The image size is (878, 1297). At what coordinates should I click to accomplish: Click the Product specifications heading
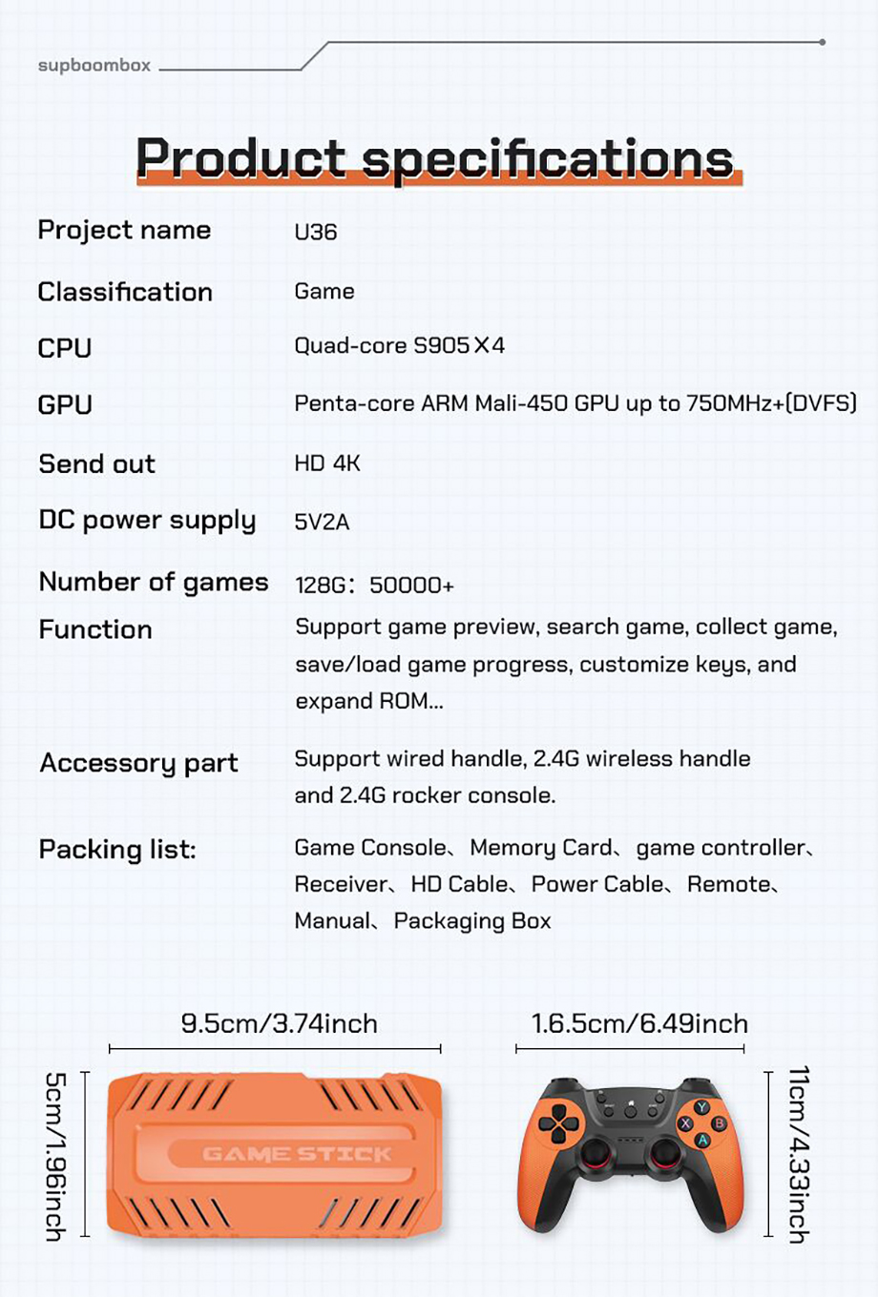[x=435, y=158]
